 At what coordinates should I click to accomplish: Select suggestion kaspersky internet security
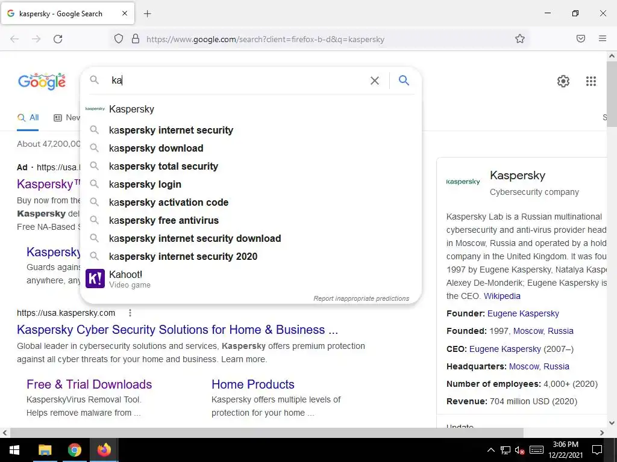[251, 130]
